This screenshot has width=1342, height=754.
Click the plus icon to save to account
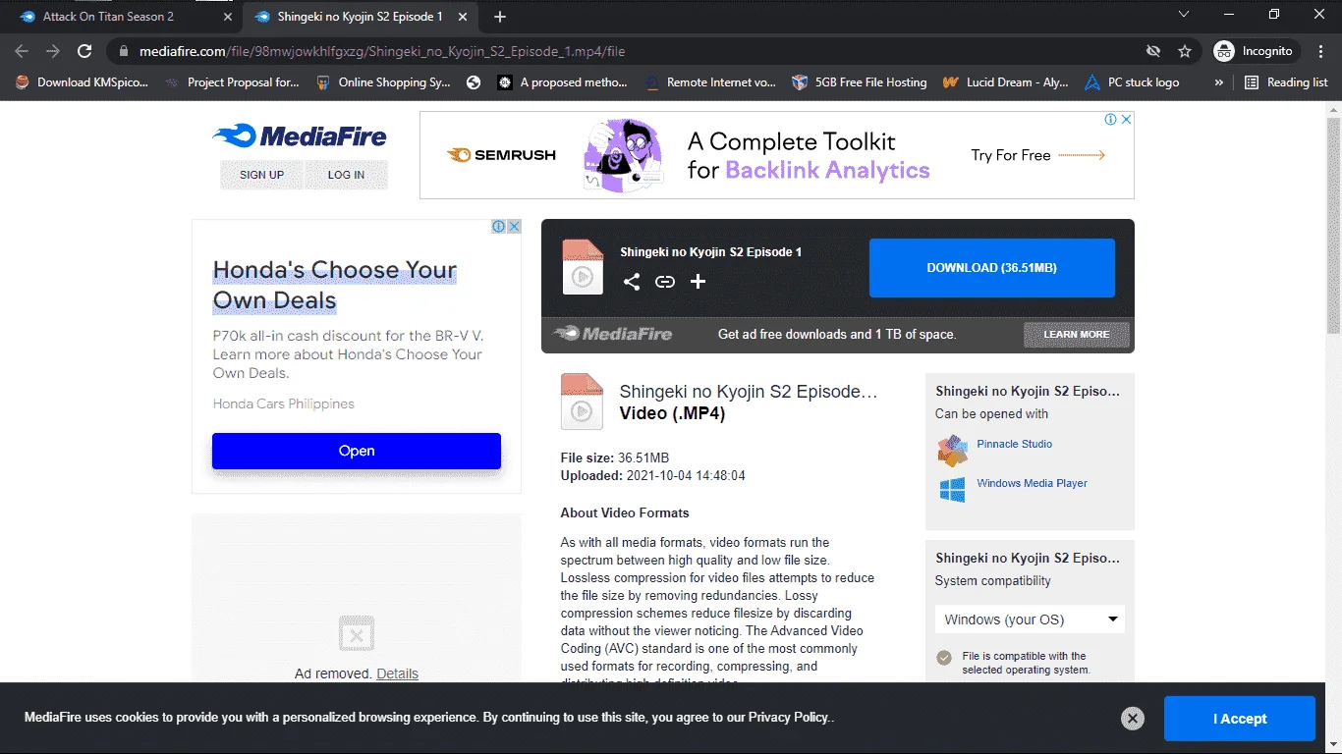pyautogui.click(x=698, y=282)
